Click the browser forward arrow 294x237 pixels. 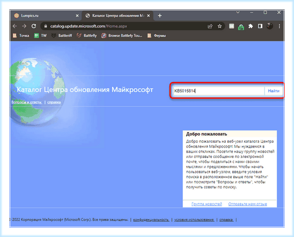[x=24, y=26]
